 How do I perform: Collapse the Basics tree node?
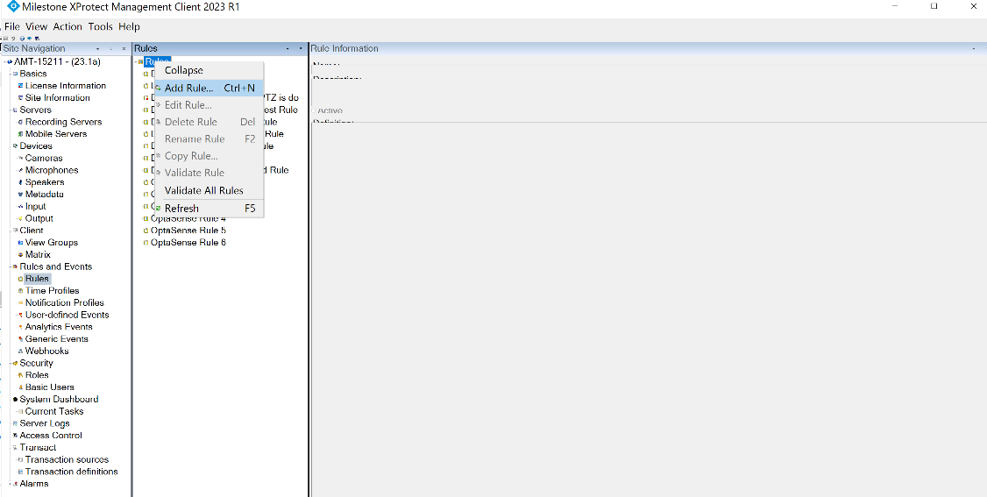(x=10, y=74)
